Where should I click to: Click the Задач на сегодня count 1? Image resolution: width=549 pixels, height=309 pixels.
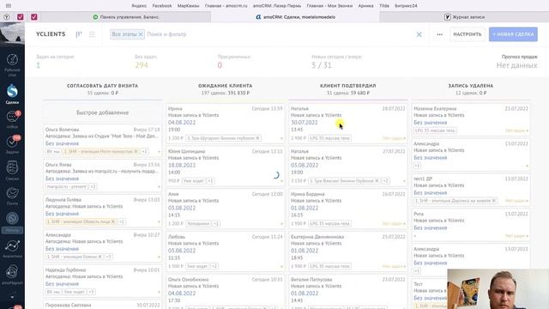pos(38,65)
